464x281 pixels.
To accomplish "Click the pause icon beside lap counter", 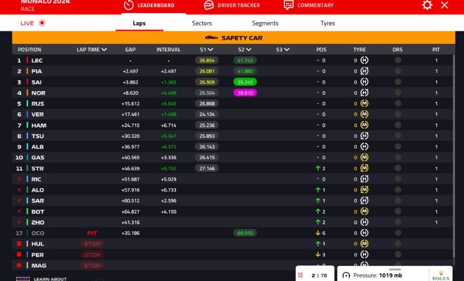I will click(x=301, y=276).
